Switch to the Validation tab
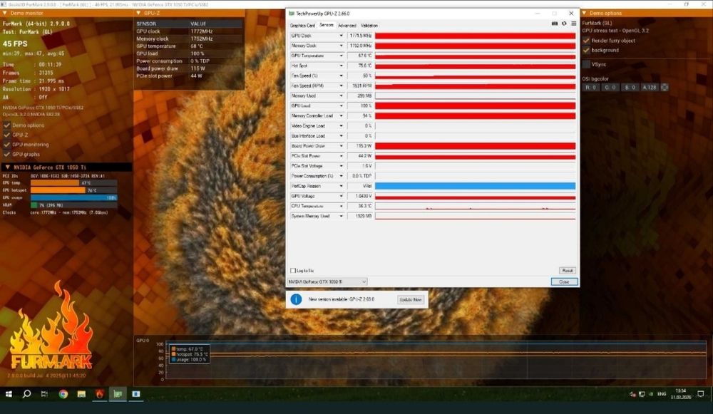This screenshot has height=414, width=713. pyautogui.click(x=369, y=26)
